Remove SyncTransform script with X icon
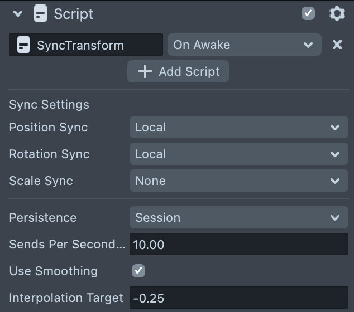Image resolution: width=354 pixels, height=312 pixels. (x=337, y=45)
